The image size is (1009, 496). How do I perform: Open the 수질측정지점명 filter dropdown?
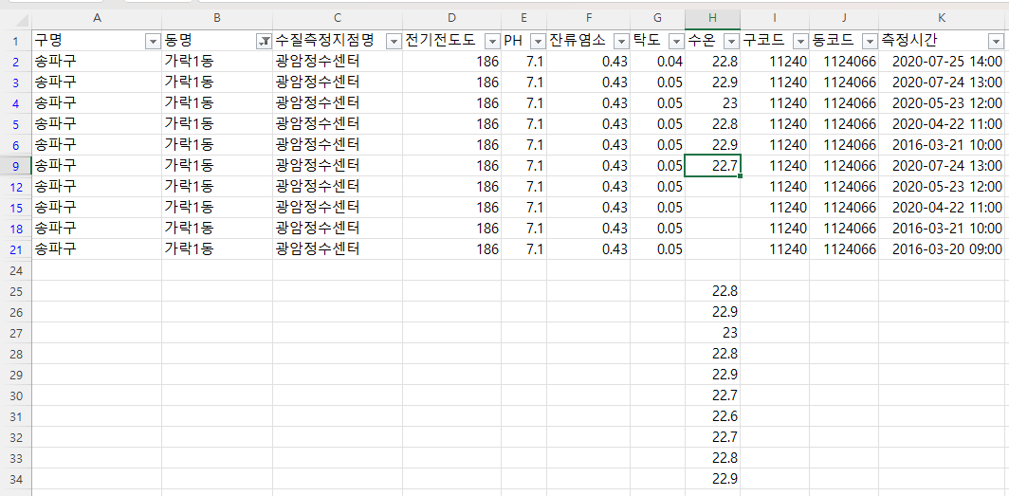pos(394,42)
